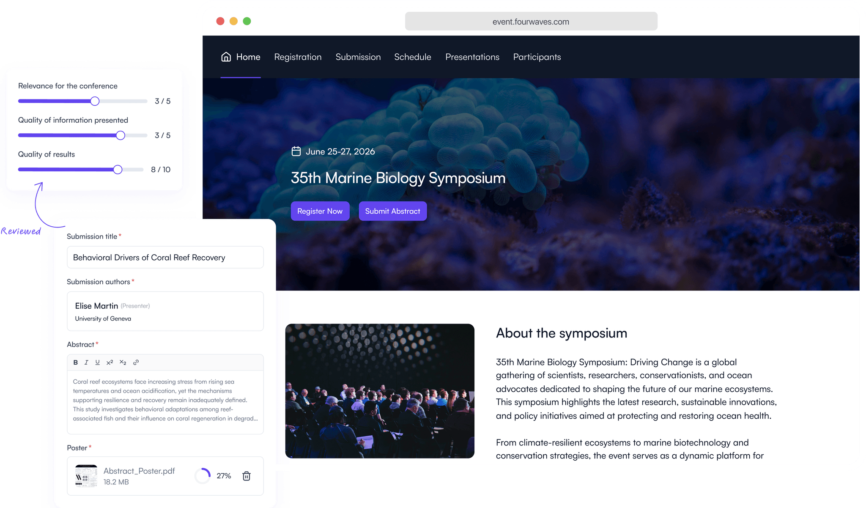The height and width of the screenshot is (508, 866).
Task: Click the Abstract_Poster.pdf thumbnail preview
Action: point(86,475)
